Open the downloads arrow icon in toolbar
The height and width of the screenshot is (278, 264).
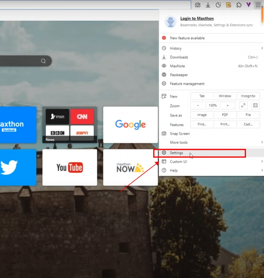tap(208, 5)
